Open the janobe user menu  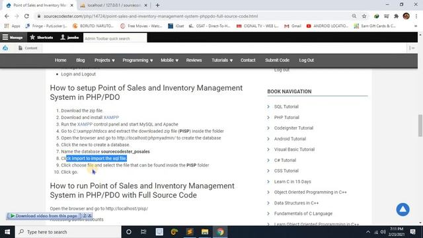click(69, 37)
